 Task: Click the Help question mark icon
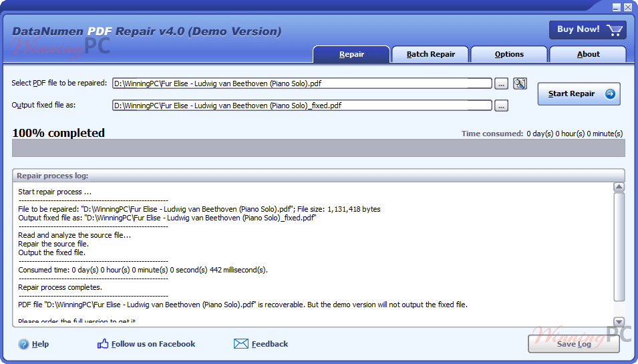23,344
